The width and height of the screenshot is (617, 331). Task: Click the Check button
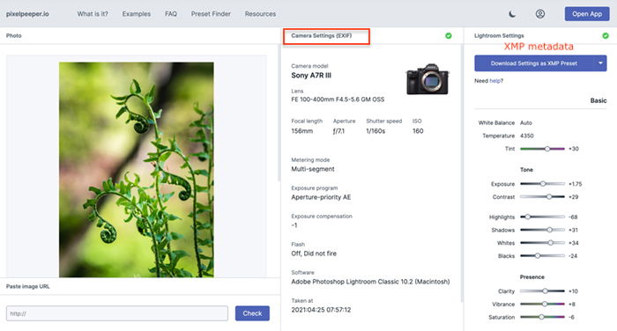pyautogui.click(x=252, y=313)
